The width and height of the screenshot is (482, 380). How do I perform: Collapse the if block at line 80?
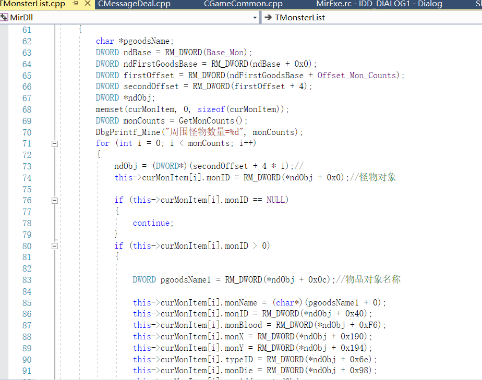click(54, 246)
